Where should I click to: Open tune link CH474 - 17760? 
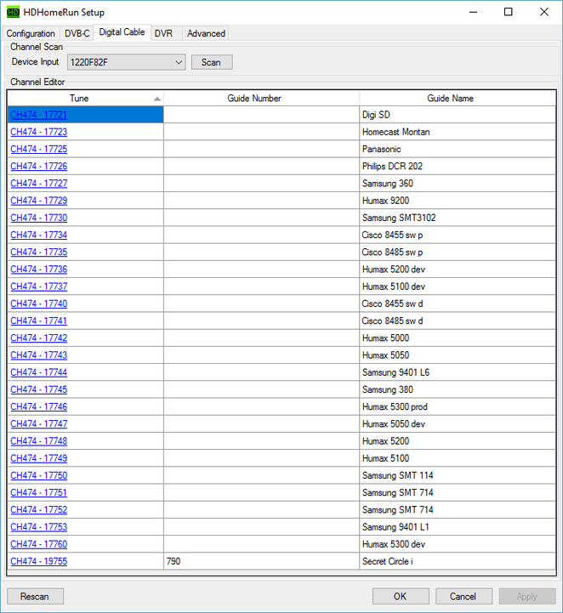(x=39, y=544)
